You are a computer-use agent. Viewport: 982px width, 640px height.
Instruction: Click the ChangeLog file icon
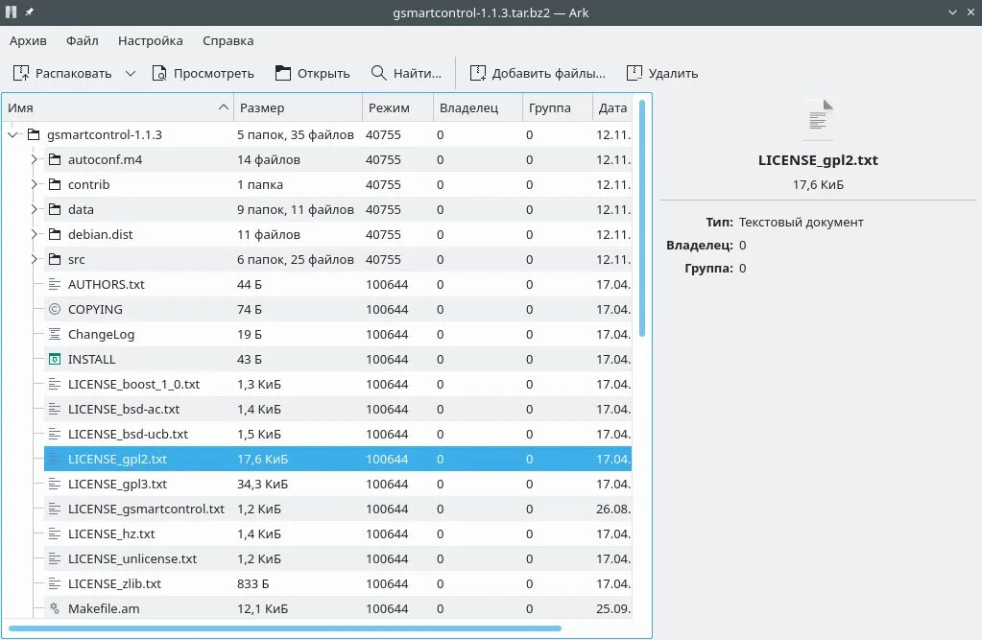(x=55, y=334)
